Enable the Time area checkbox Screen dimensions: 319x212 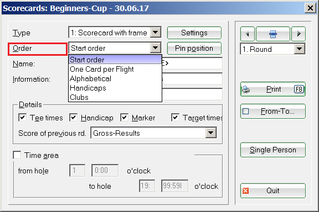(x=17, y=155)
